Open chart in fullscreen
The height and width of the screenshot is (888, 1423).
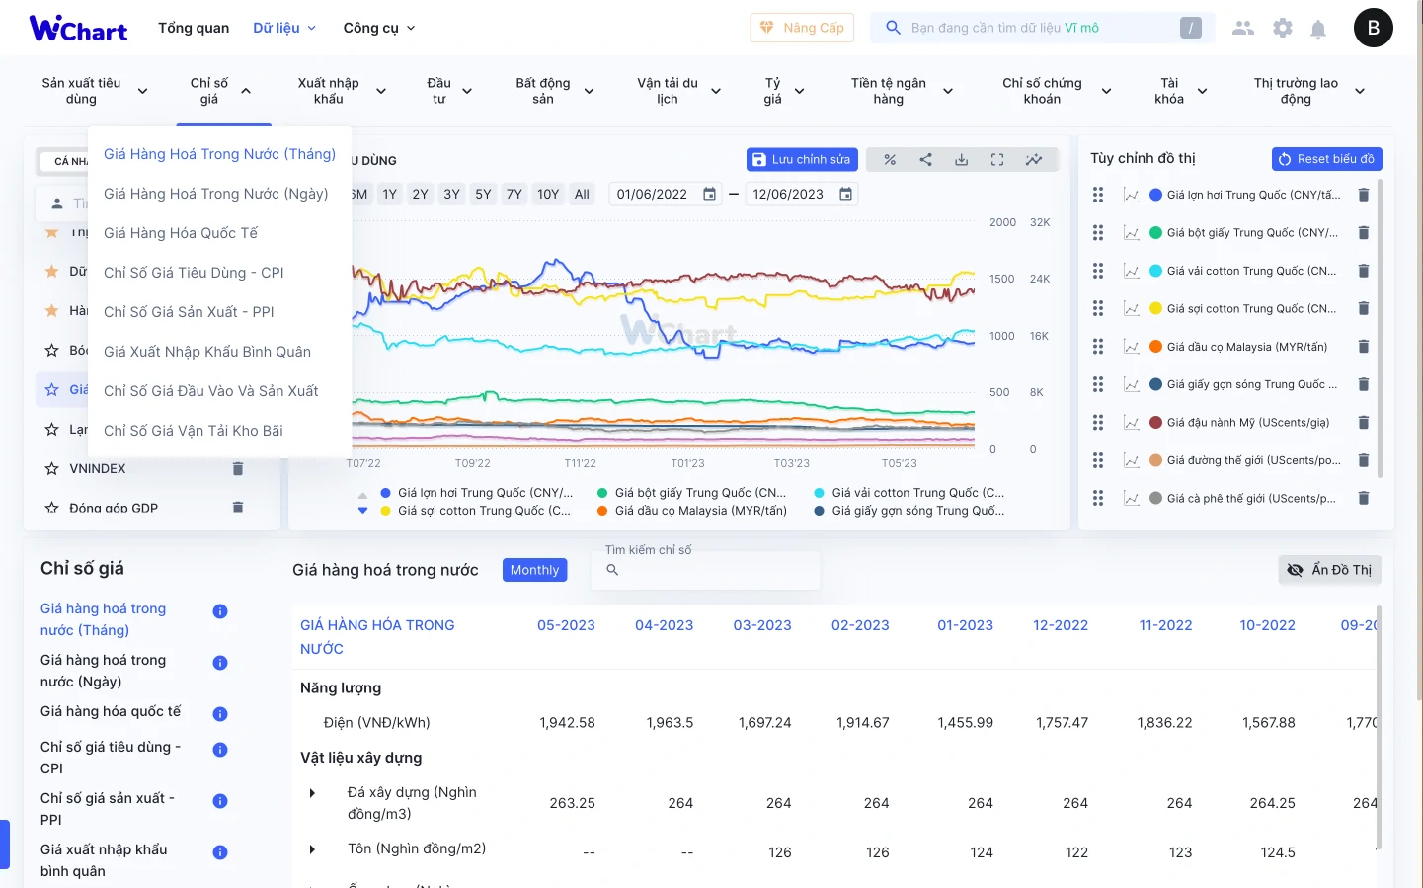(997, 159)
